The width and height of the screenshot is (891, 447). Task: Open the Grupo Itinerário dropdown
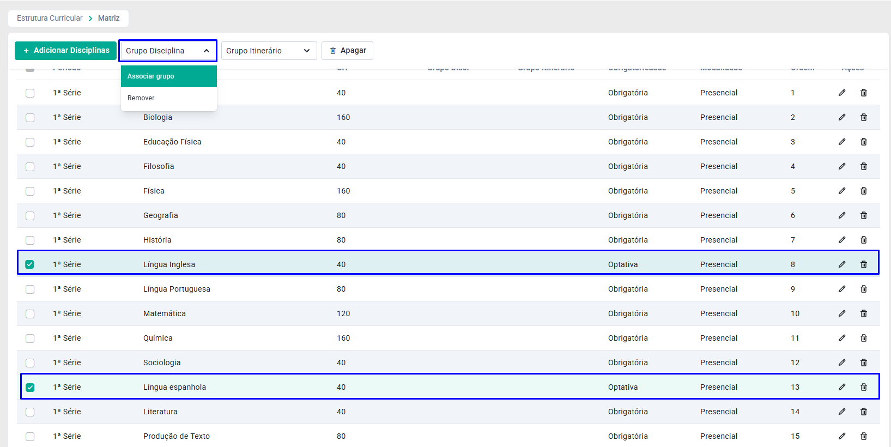point(269,51)
